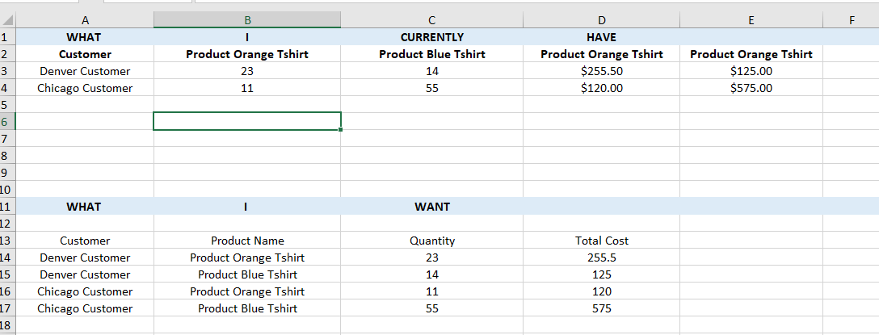Viewport: 879px width, 335px height.
Task: Click the Product Name header cell
Action: [x=246, y=241]
